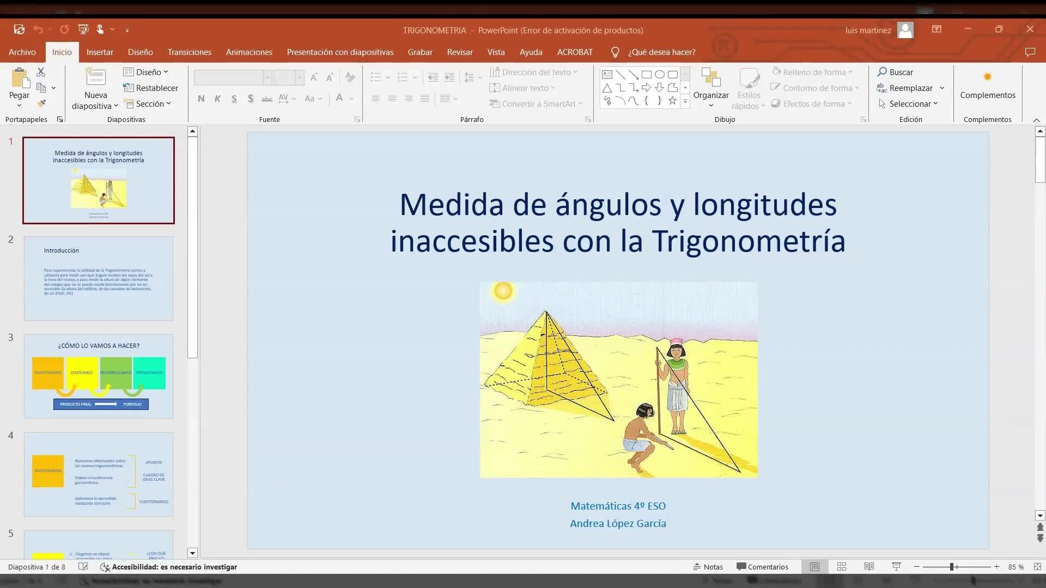Switch to reading view icon
1046x588 pixels.
pos(869,567)
